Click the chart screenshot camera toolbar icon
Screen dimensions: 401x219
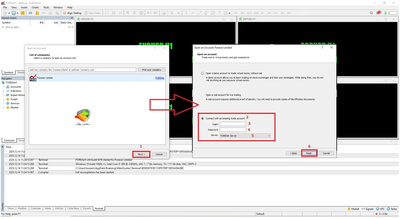pyautogui.click(x=164, y=13)
